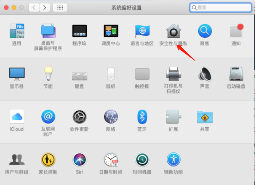Click the forward navigation arrow
The width and height of the screenshot is (255, 185).
(x=44, y=8)
